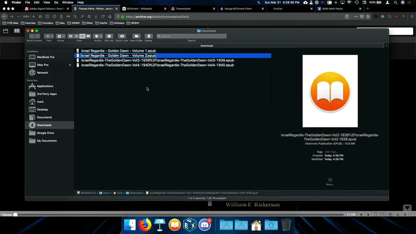The height and width of the screenshot is (234, 416).
Task: Open Firefox from the Dock
Action: (x=145, y=225)
